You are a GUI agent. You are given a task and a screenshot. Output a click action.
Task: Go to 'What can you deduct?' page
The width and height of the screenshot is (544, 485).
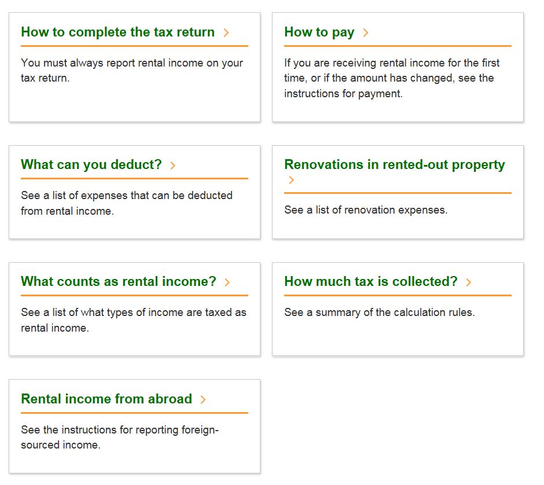[x=91, y=165]
